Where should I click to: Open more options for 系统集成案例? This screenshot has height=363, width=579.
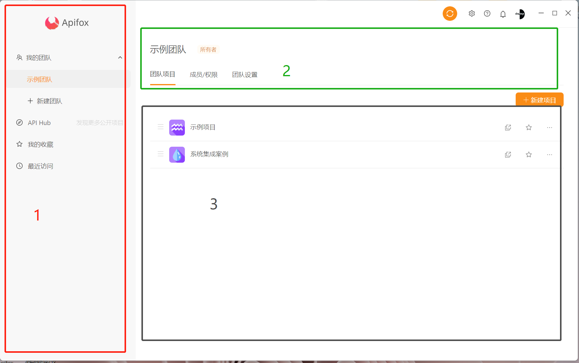coord(549,155)
